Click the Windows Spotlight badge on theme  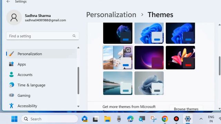[x=128, y=50]
